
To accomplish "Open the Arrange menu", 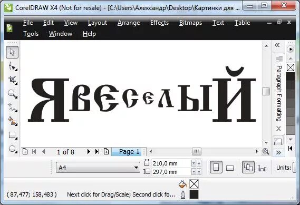I will pos(129,23).
